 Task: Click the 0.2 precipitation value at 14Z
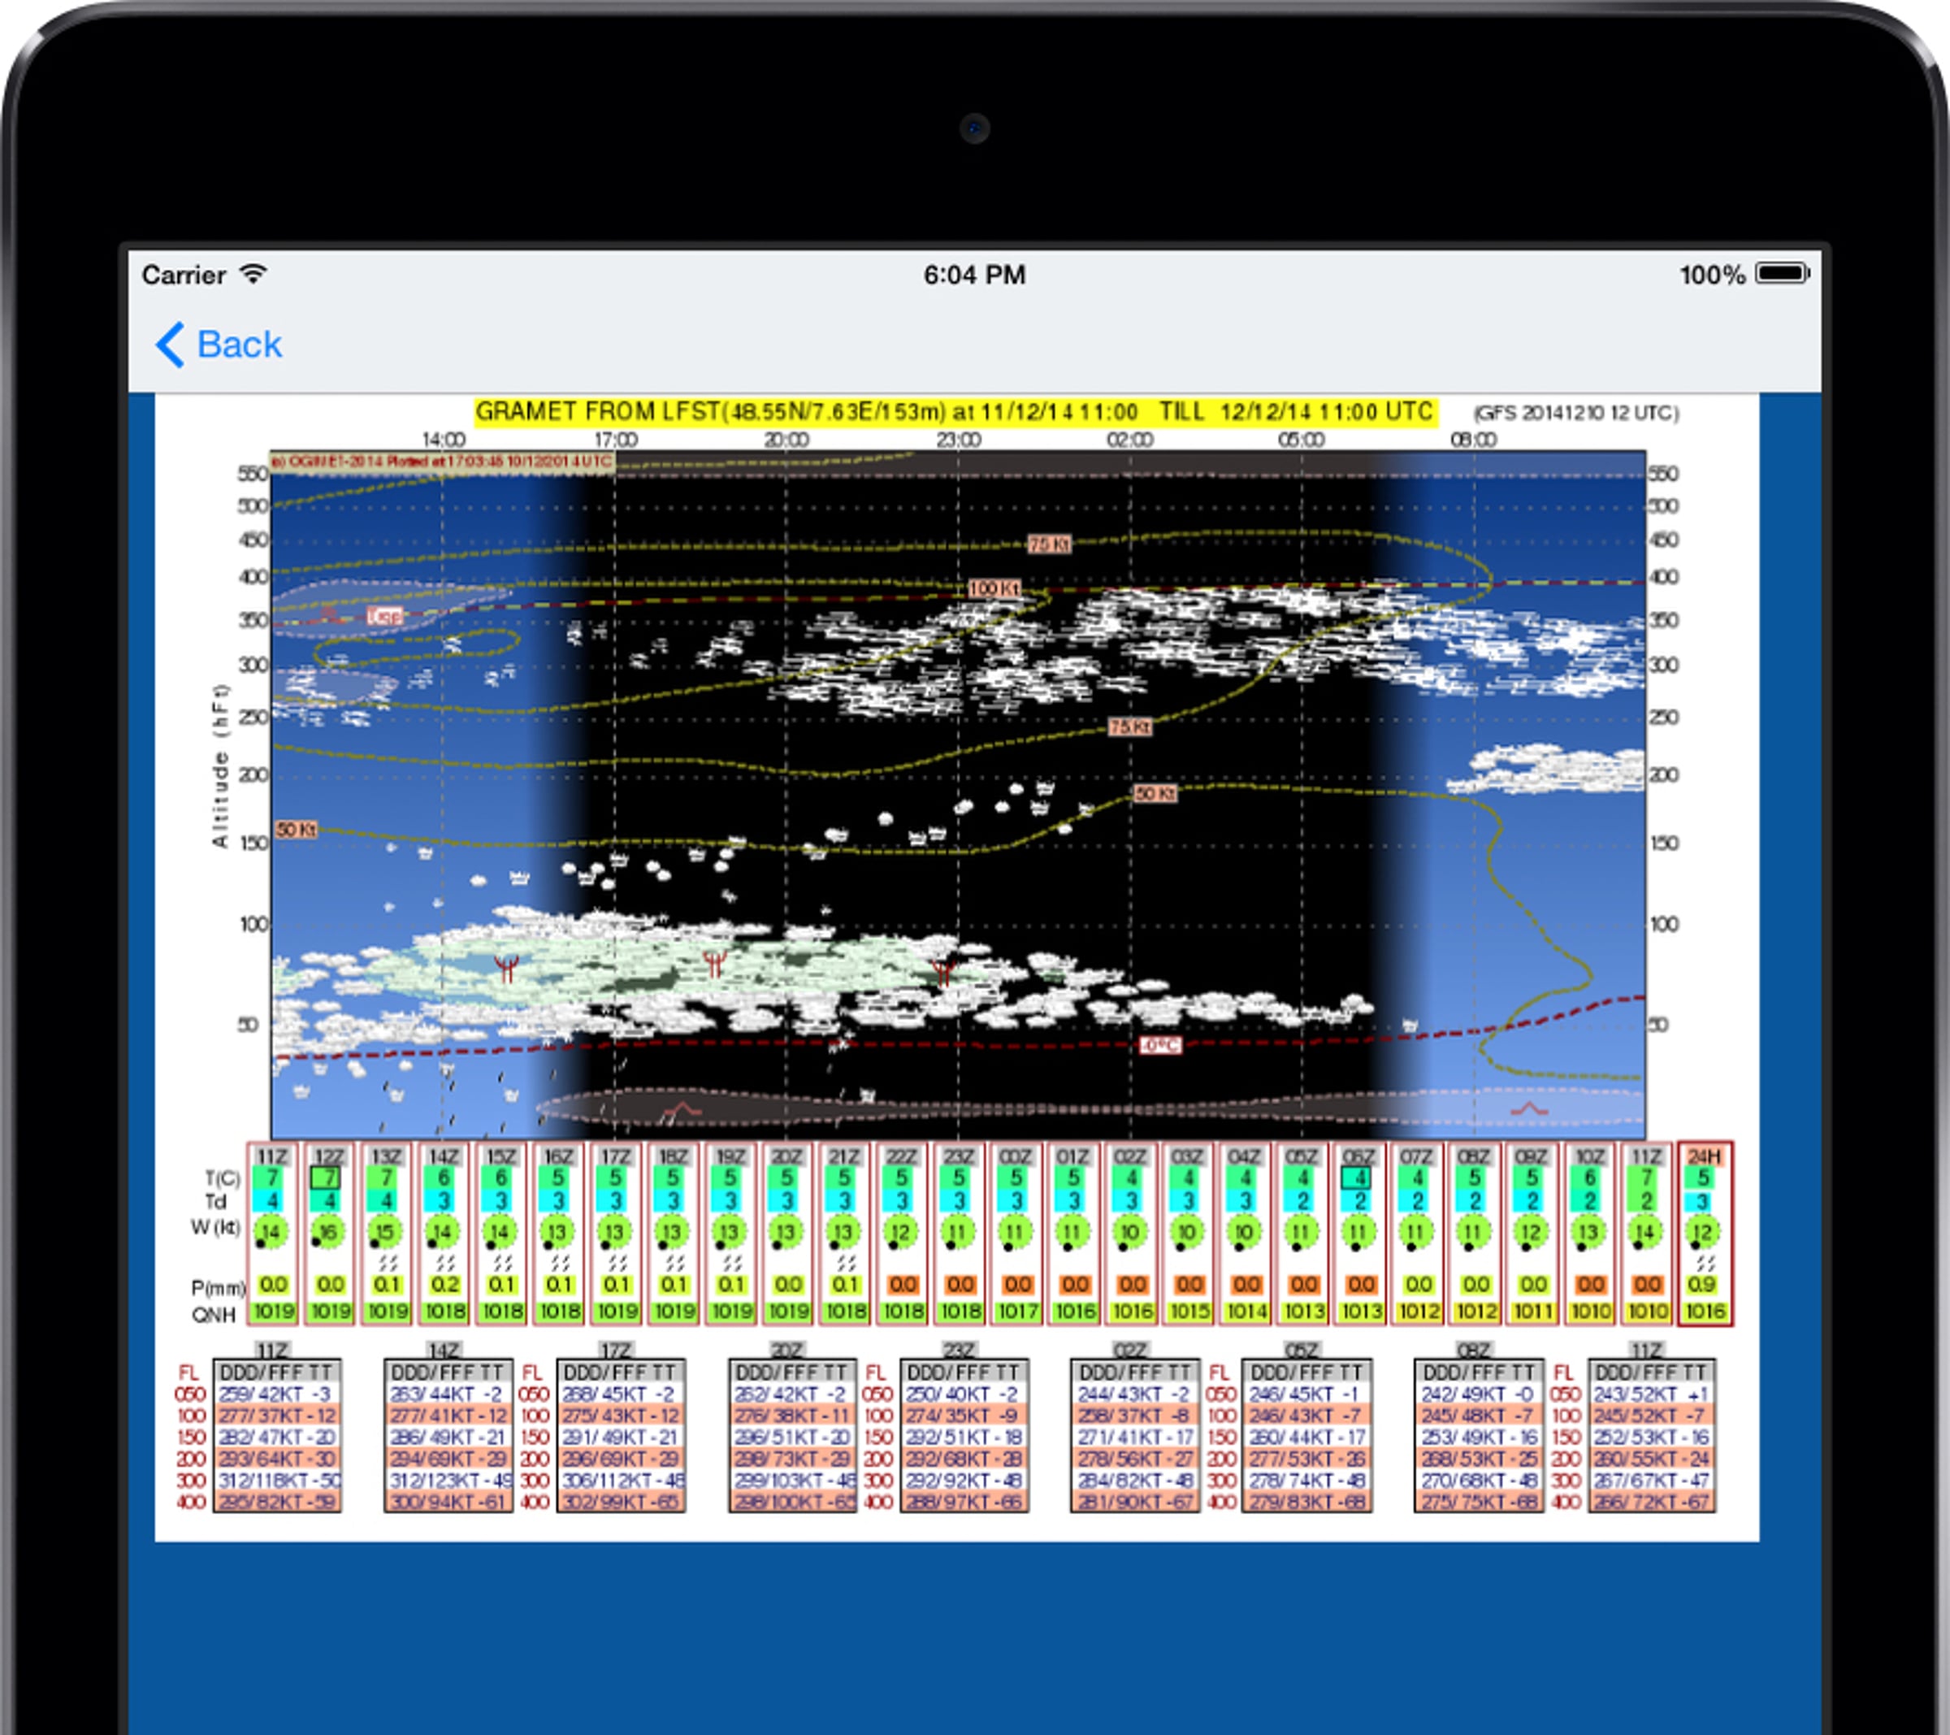click(444, 1286)
